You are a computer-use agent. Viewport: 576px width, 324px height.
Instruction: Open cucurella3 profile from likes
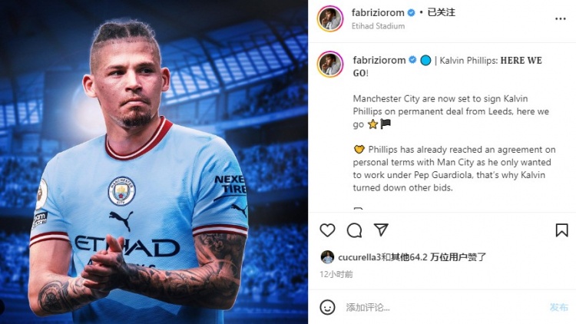[x=359, y=257]
